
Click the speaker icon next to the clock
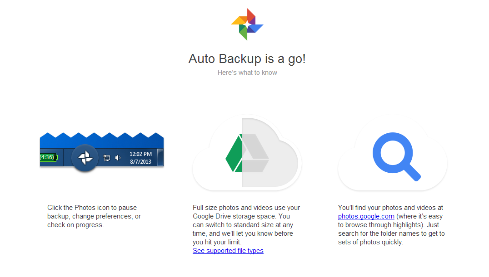tap(118, 158)
